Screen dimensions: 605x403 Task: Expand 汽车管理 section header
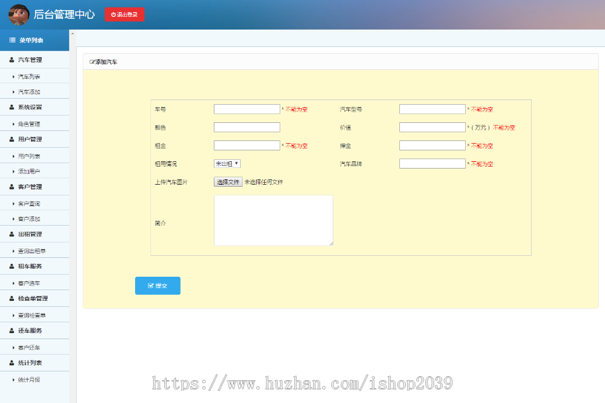pyautogui.click(x=34, y=60)
